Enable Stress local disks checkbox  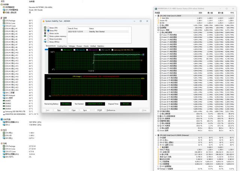pos(48,39)
